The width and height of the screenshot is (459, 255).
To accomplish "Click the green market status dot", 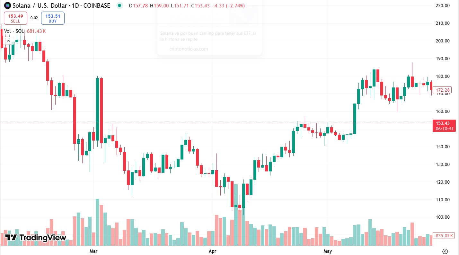I will (x=120, y=5).
